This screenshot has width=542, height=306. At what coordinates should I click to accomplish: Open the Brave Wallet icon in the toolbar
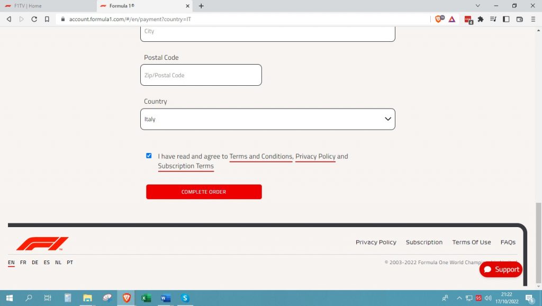[520, 19]
